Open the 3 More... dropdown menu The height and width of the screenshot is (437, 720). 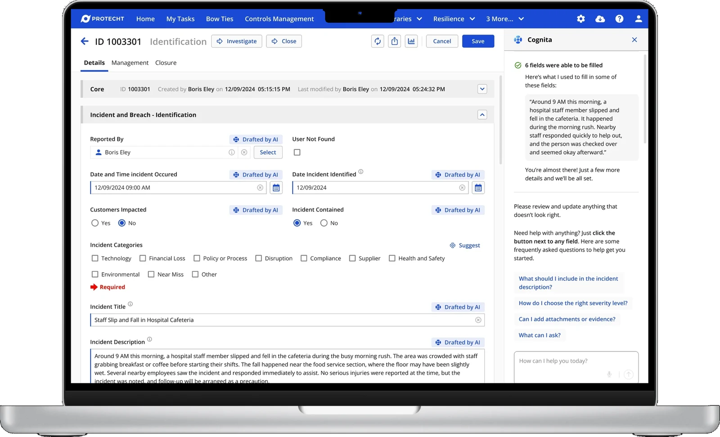point(505,19)
